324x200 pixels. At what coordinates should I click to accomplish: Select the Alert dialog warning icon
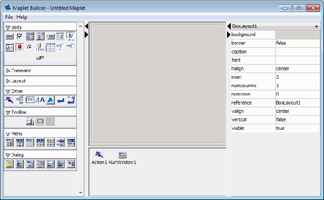[x=9, y=163]
